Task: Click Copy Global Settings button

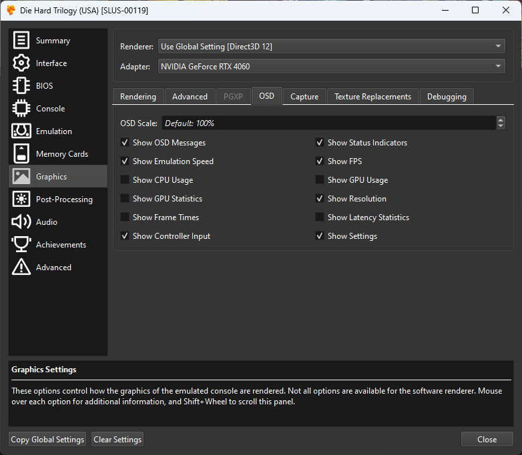Action: tap(47, 440)
